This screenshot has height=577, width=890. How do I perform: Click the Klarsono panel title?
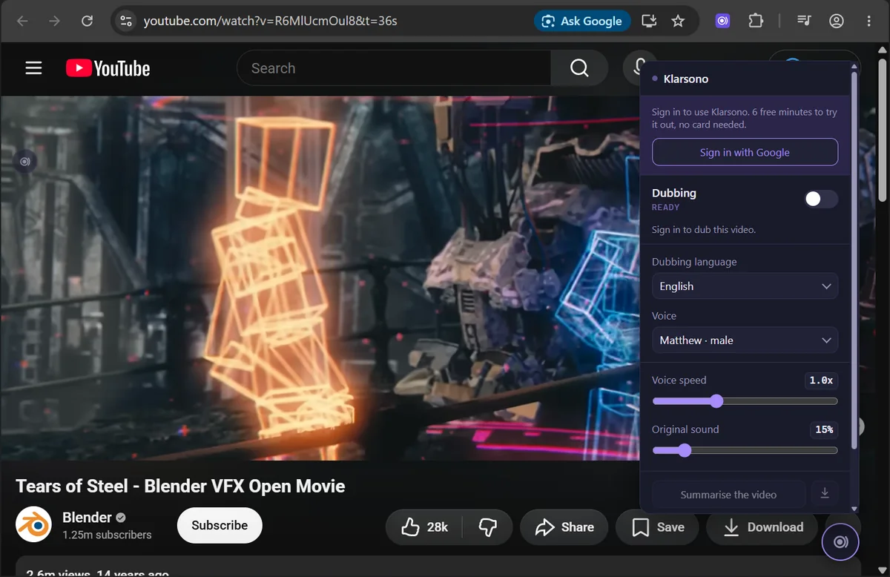(x=686, y=79)
